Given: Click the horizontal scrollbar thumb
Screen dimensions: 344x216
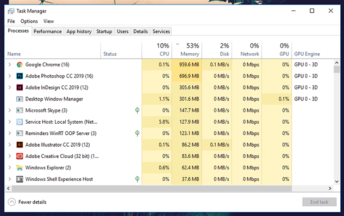Looking at the screenshot, I should 152,188.
